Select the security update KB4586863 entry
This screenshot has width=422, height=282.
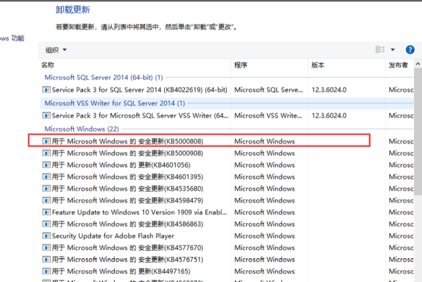pos(127,224)
